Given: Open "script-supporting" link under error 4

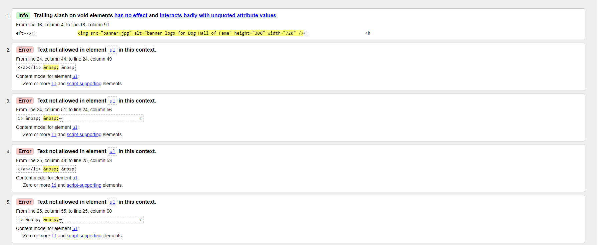Looking at the screenshot, I should coord(84,185).
